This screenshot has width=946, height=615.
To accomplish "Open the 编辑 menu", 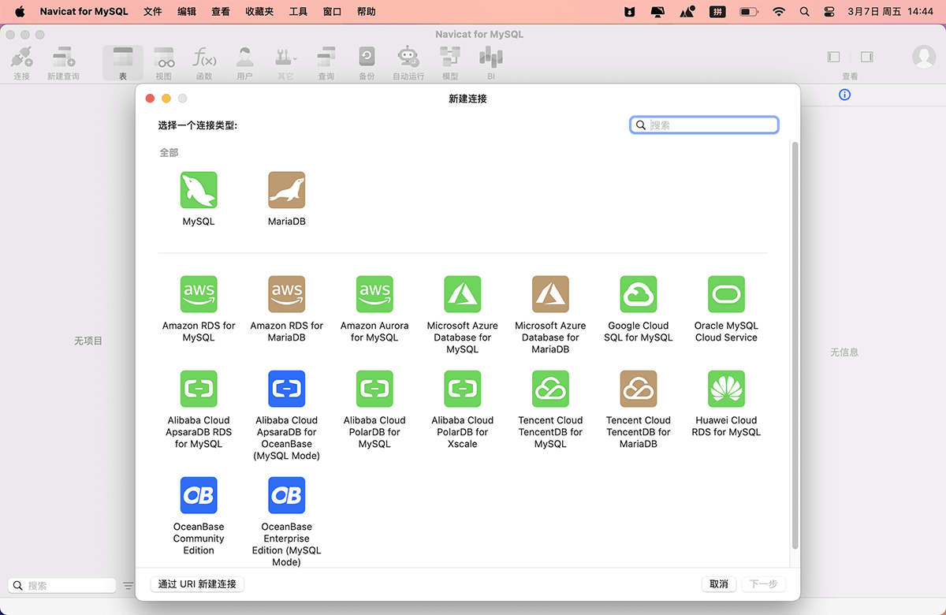I will tap(187, 12).
